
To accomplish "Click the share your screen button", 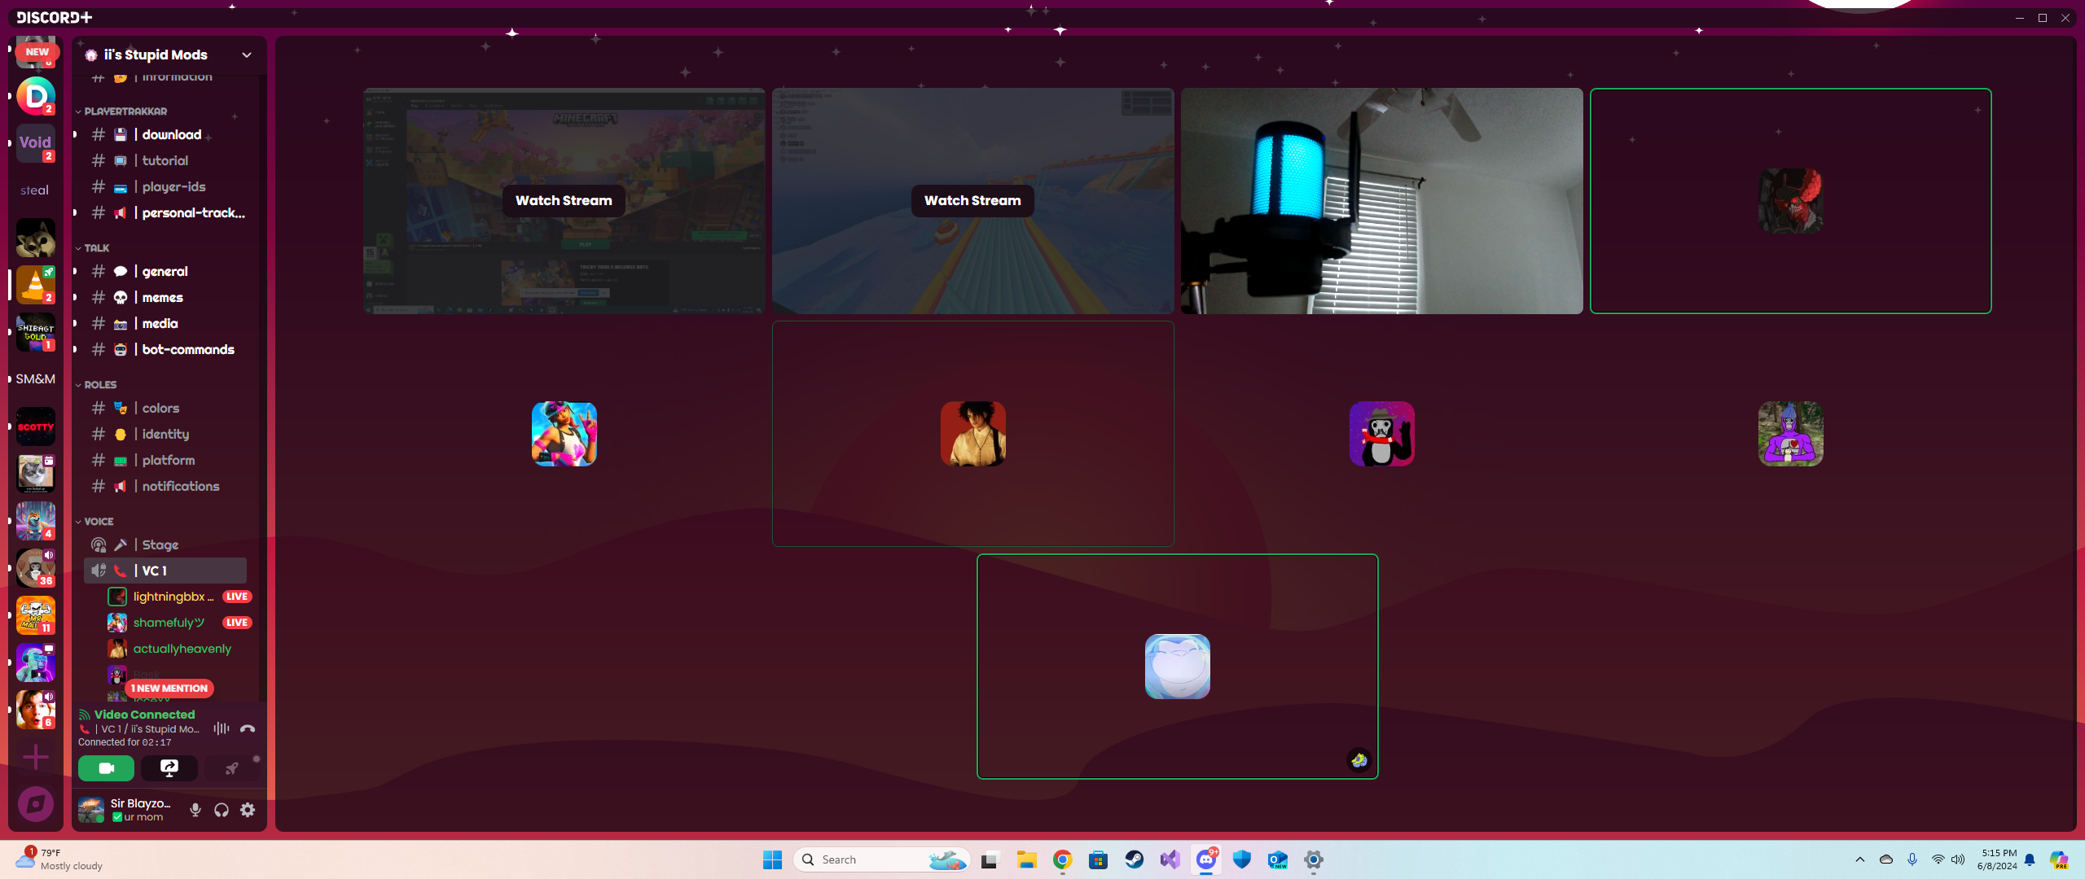I will [x=169, y=767].
